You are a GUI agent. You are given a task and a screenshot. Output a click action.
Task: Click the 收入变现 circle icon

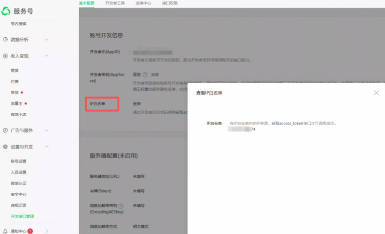pyautogui.click(x=5, y=56)
